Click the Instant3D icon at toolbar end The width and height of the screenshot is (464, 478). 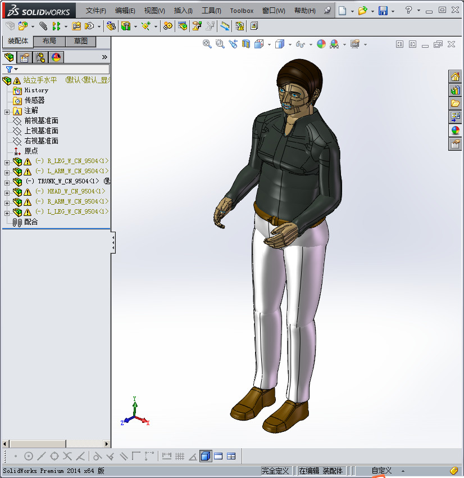tap(254, 26)
